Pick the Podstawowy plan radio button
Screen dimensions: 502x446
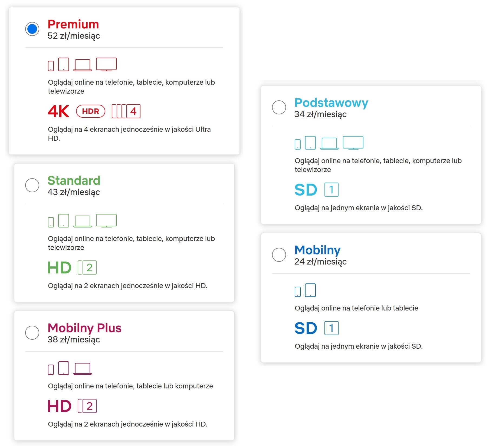point(279,107)
